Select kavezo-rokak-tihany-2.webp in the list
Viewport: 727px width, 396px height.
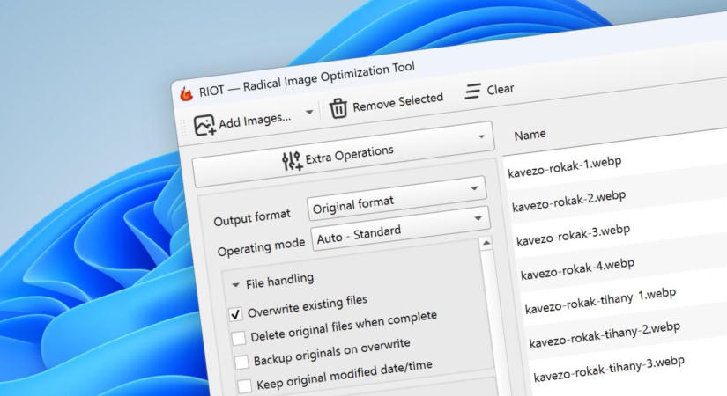click(605, 335)
